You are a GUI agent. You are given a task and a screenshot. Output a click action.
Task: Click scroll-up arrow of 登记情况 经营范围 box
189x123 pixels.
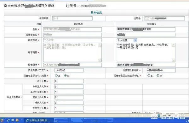tap(100, 45)
